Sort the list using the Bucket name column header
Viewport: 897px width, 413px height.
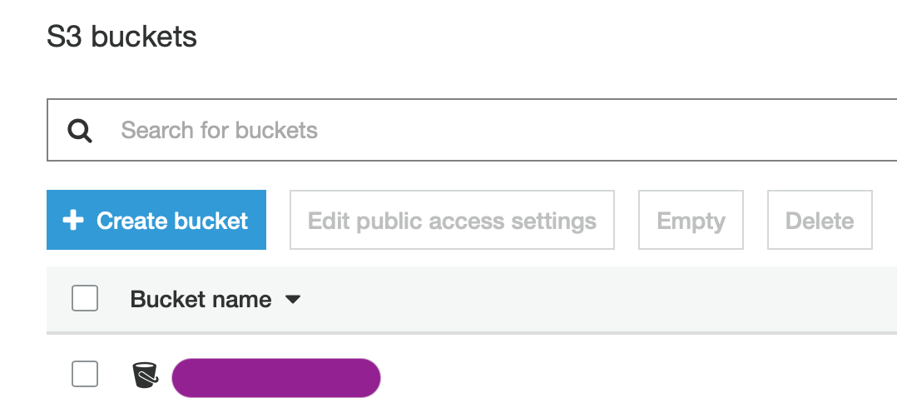point(215,299)
